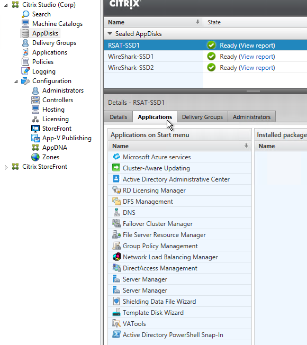Select DNS in the applications list
The height and width of the screenshot is (345, 307).
point(179,212)
